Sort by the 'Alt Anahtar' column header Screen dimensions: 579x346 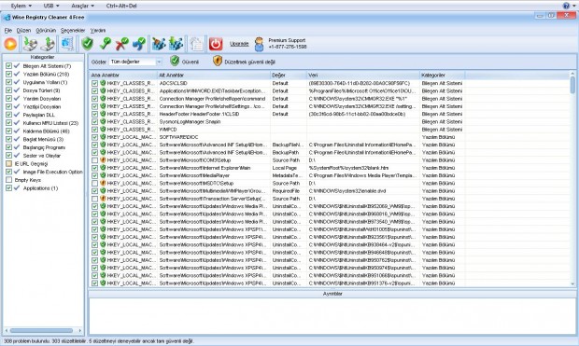pos(214,75)
